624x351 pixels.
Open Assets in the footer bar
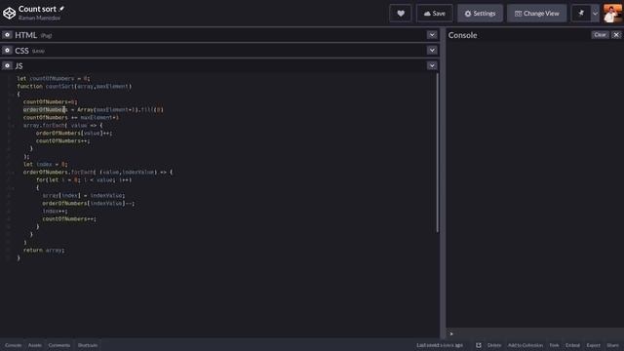tap(35, 345)
